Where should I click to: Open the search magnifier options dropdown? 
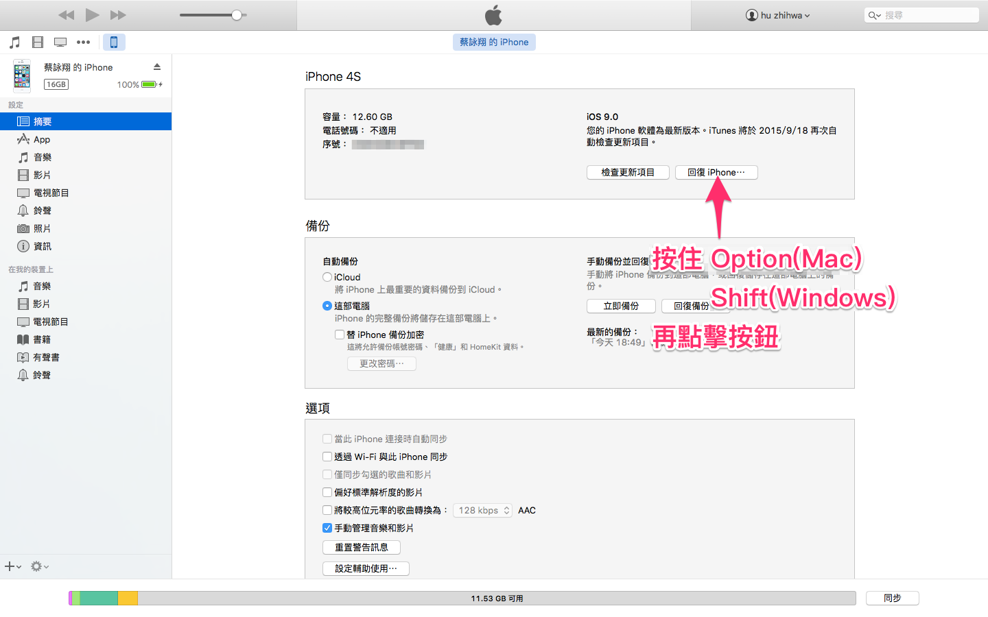[x=874, y=15]
